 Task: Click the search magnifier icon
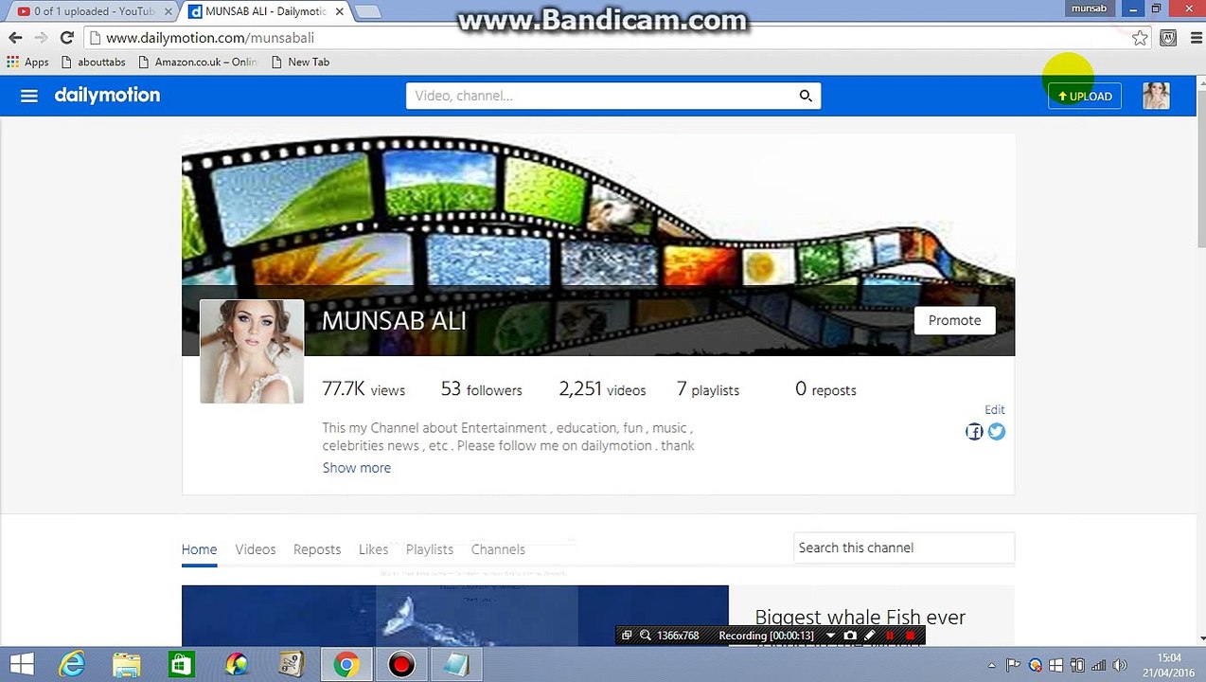click(x=806, y=96)
